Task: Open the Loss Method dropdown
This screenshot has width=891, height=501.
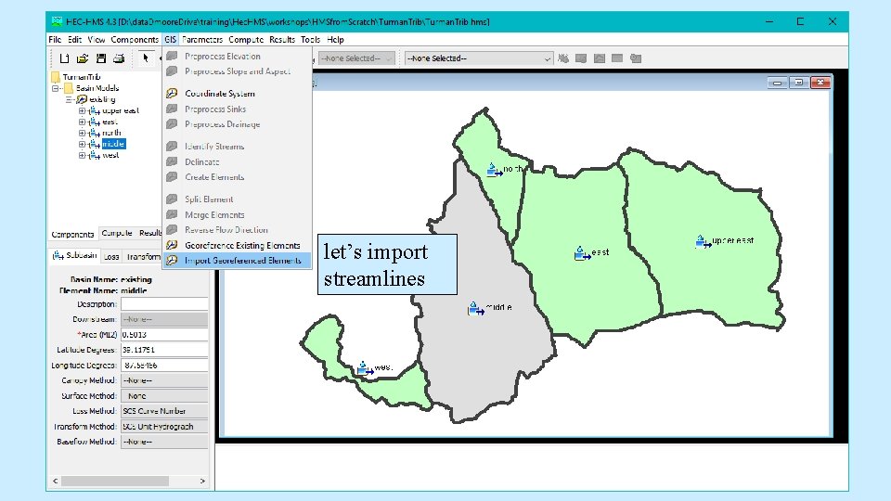Action: (x=164, y=411)
